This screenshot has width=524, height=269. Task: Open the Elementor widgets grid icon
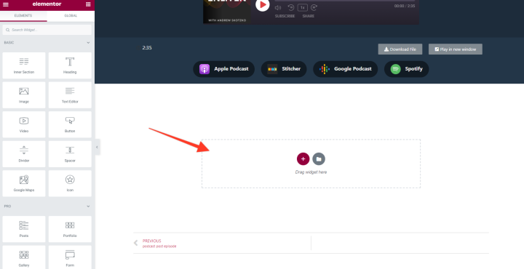[88, 4]
